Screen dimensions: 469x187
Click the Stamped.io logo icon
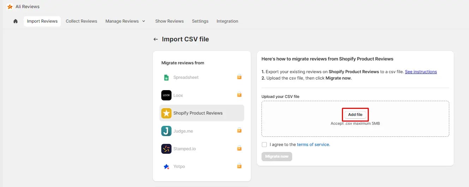pos(166,149)
